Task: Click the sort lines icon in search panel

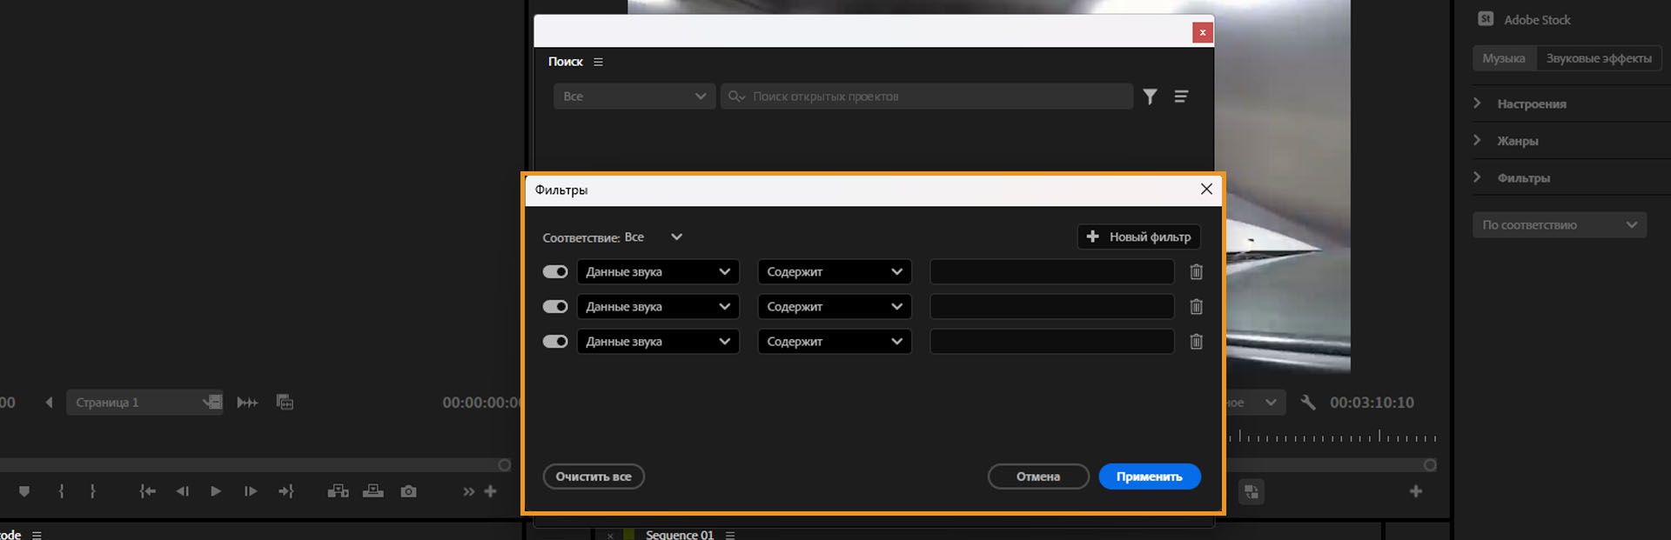Action: 1181,97
